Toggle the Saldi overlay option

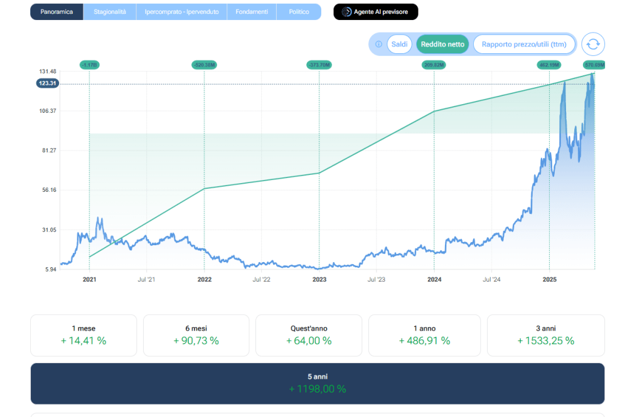[x=399, y=45]
